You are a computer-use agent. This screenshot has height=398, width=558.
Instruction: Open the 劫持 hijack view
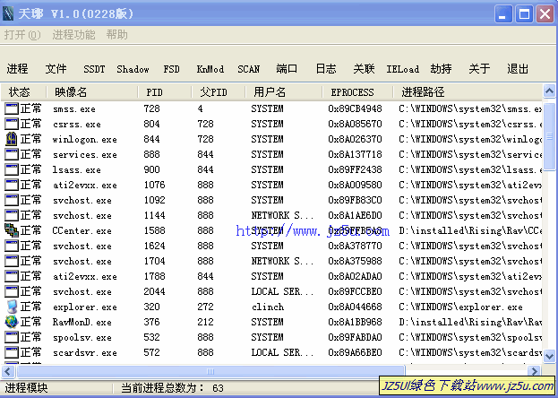(441, 69)
